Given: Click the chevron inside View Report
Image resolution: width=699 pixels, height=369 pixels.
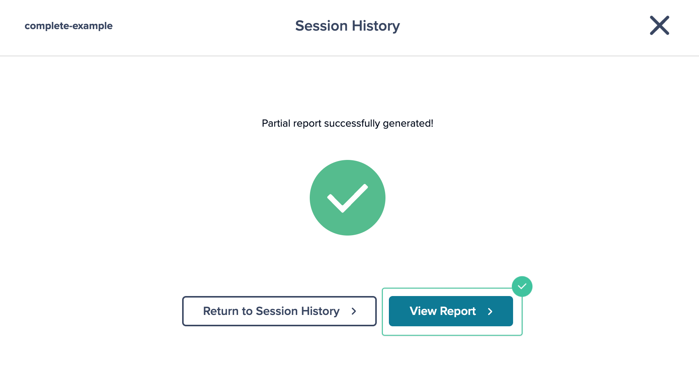Looking at the screenshot, I should point(490,312).
